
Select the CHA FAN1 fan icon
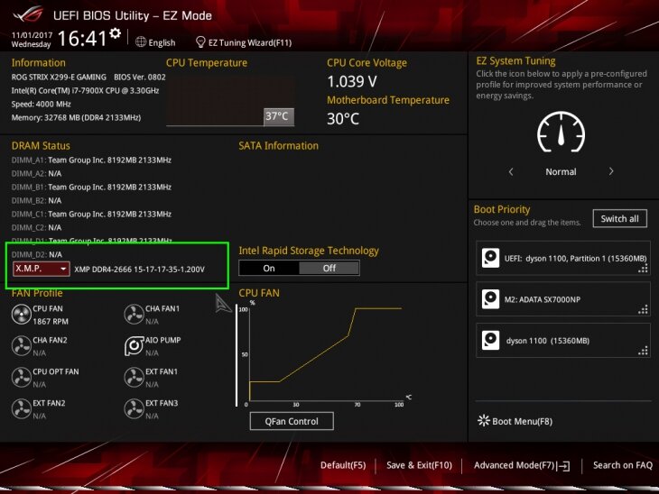[135, 315]
